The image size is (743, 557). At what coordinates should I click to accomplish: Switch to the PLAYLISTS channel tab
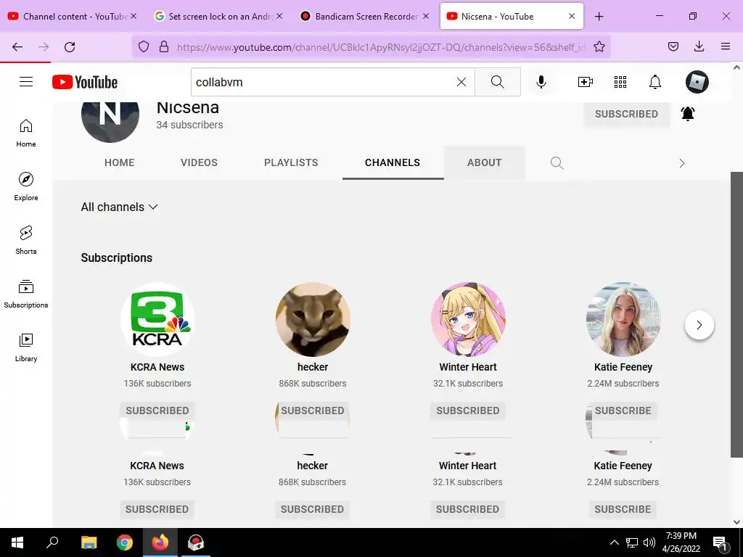point(291,162)
